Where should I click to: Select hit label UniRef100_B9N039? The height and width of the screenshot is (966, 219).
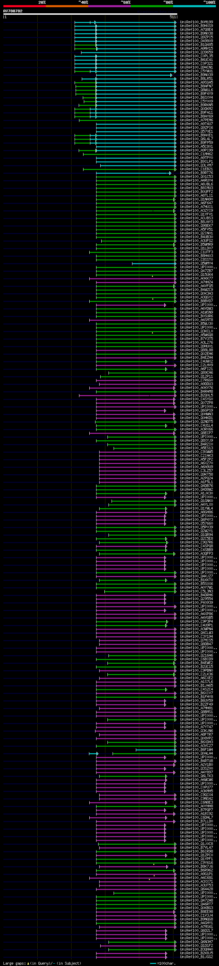(x=196, y=75)
